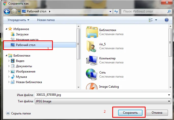Open recent locations dropdown beside Forward arrow
The width and height of the screenshot is (174, 120).
pos(19,11)
